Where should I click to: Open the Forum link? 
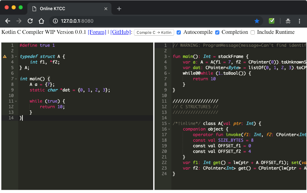click(x=97, y=32)
